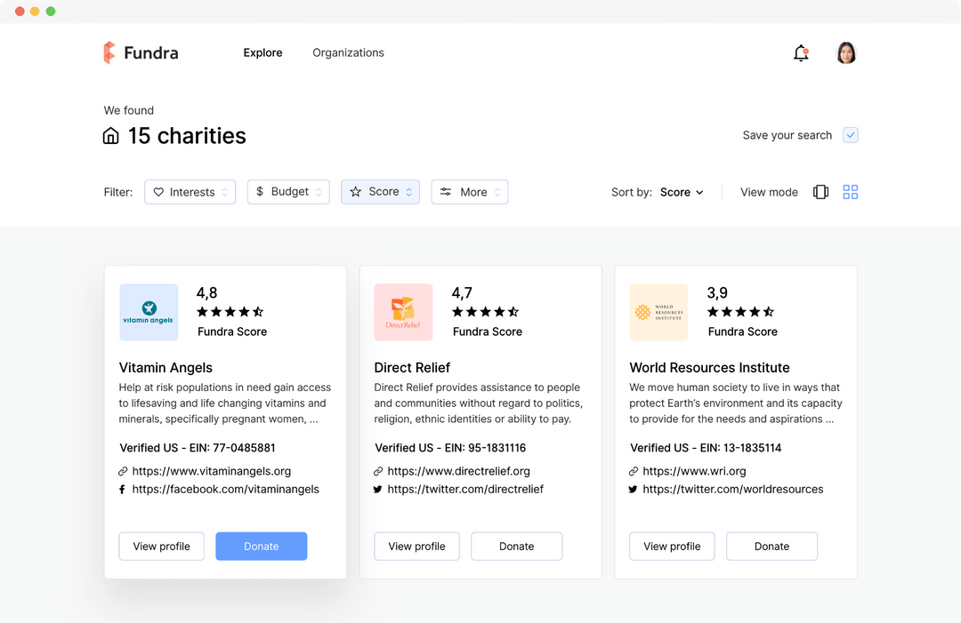Image resolution: width=961 pixels, height=623 pixels.
Task: Switch to single-column view mode icon
Action: point(820,192)
